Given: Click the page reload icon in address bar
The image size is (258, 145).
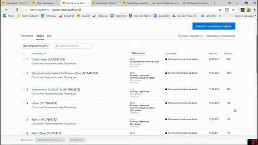Looking at the screenshot, I should 26,10.
